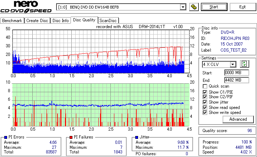The image size is (257, 157).
Task: Toggle the Show C2/PIF checkbox
Action: (205, 97)
